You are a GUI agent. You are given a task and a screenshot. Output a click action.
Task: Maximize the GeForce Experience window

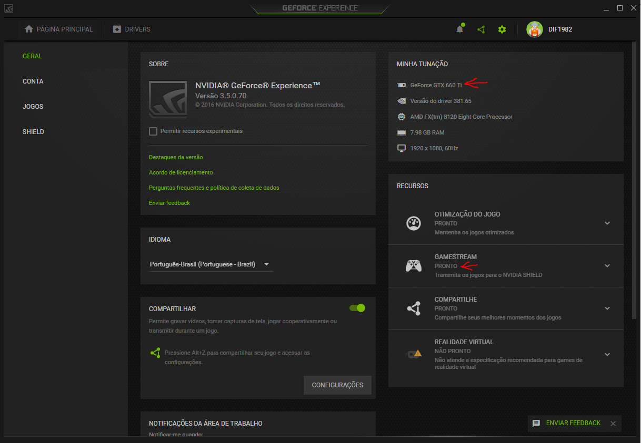click(x=620, y=8)
